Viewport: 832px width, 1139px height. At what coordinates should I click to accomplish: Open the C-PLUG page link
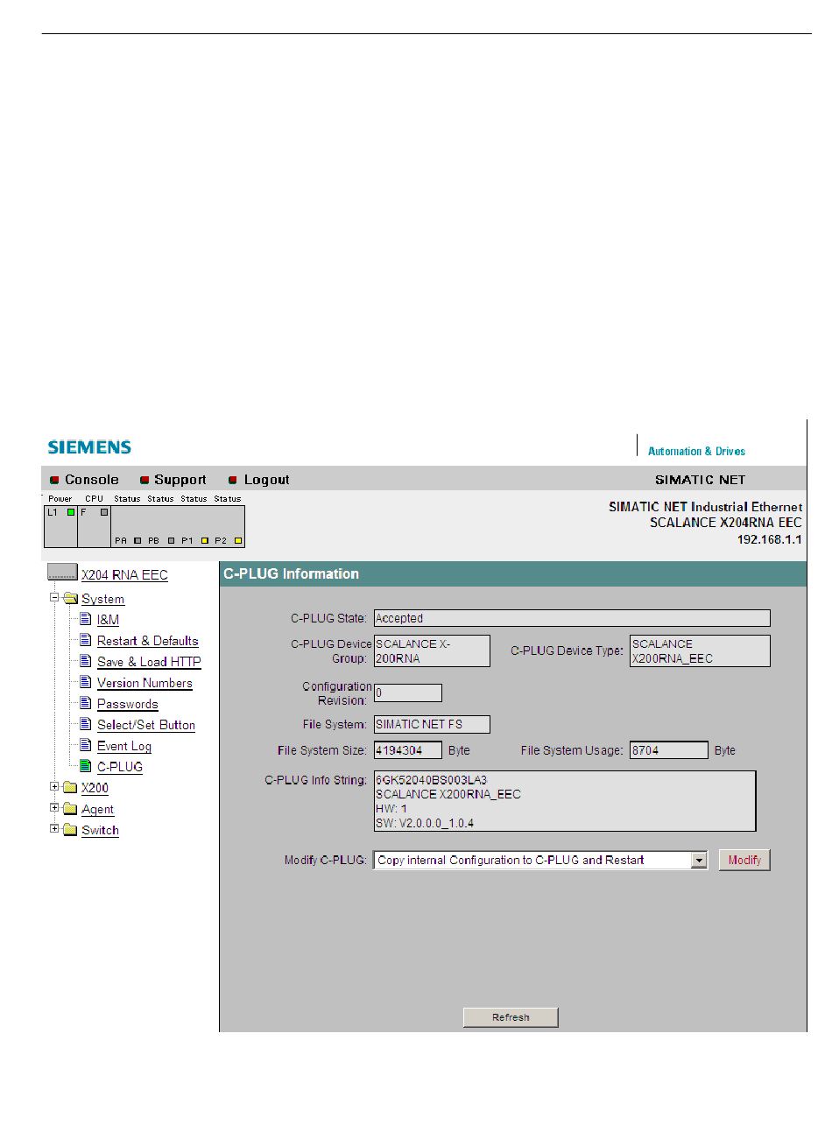click(120, 767)
